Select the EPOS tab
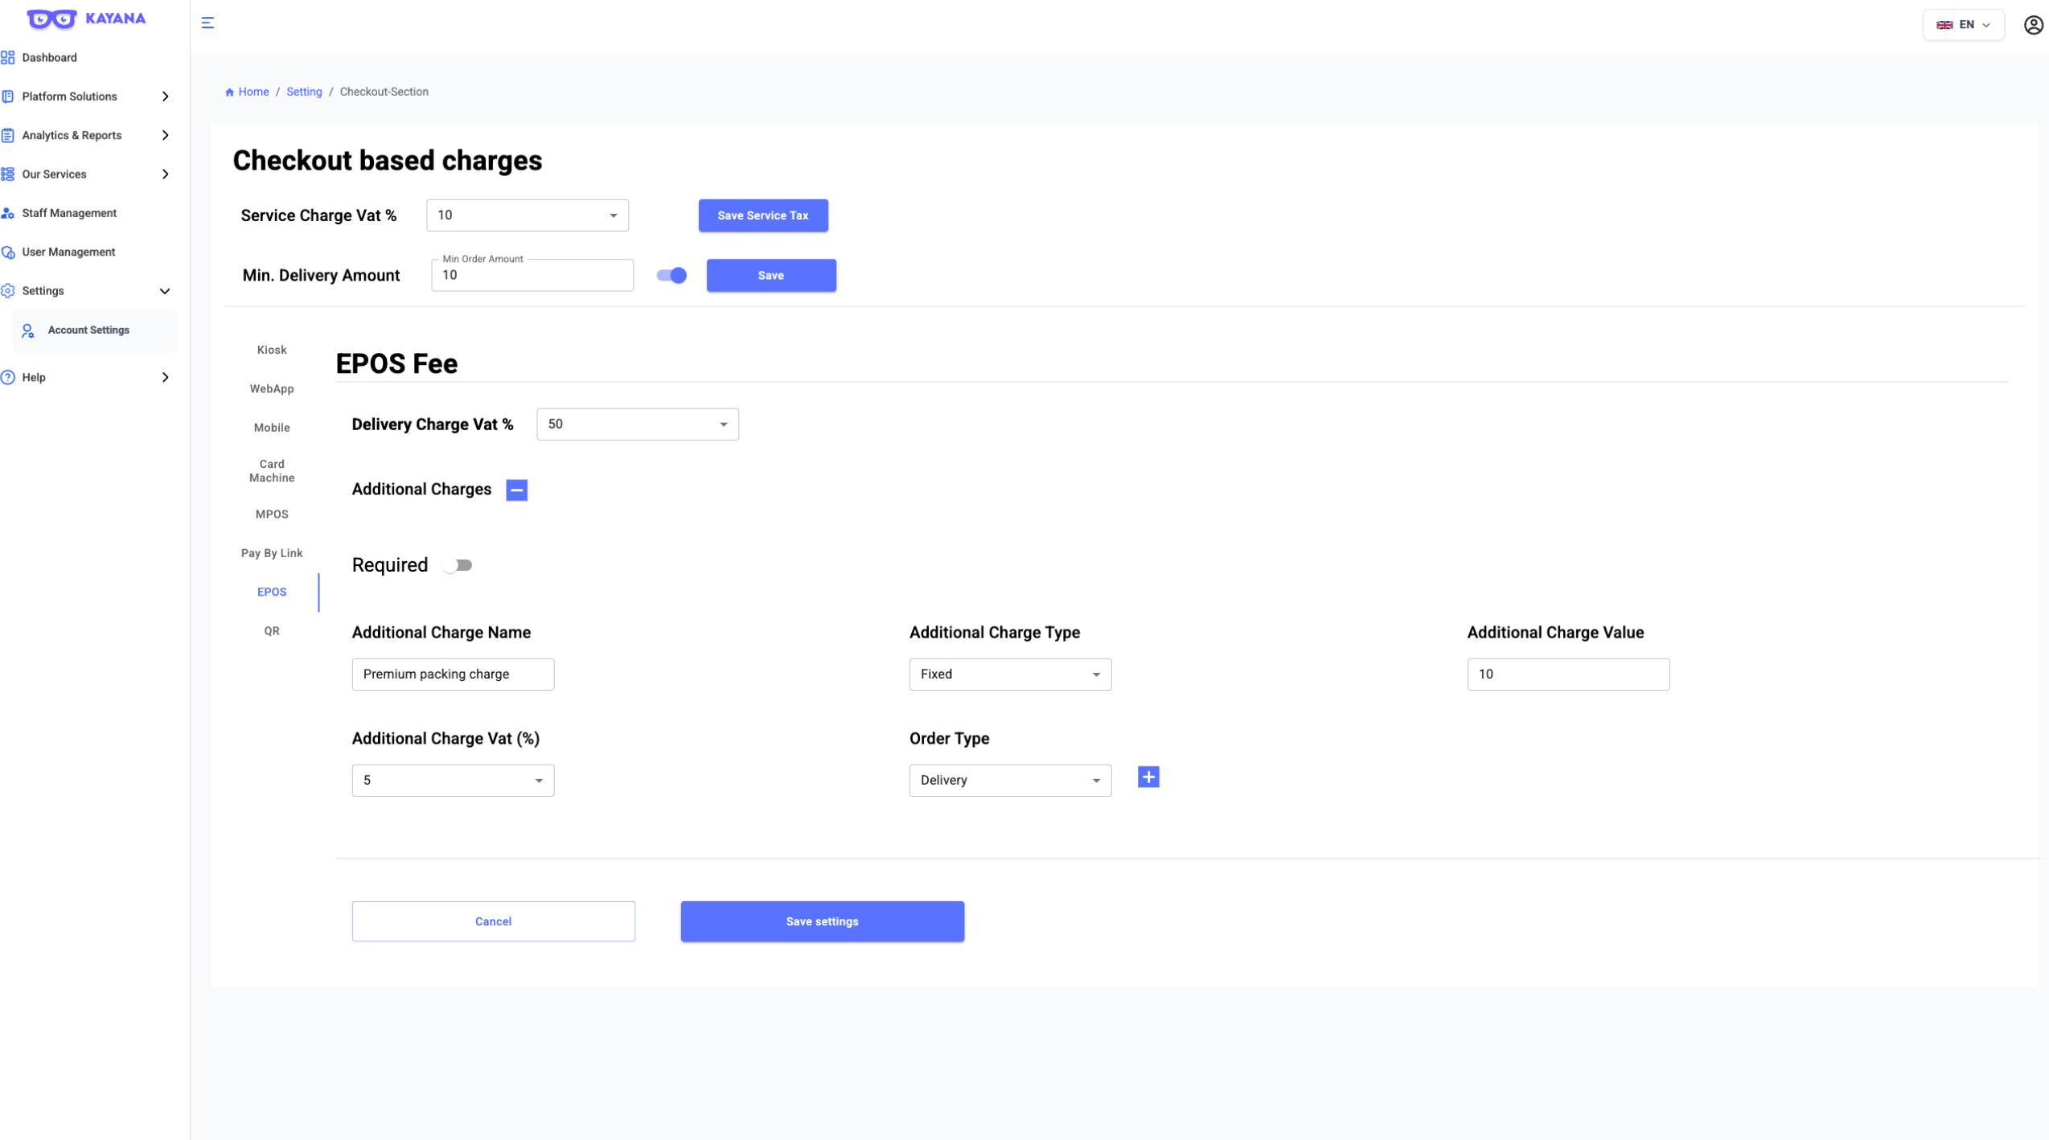Viewport: 2049px width, 1140px height. click(x=272, y=593)
